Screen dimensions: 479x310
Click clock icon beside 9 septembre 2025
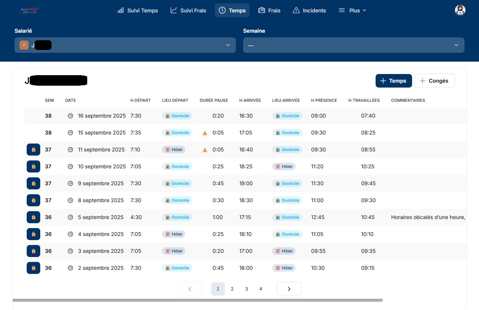[70, 183]
